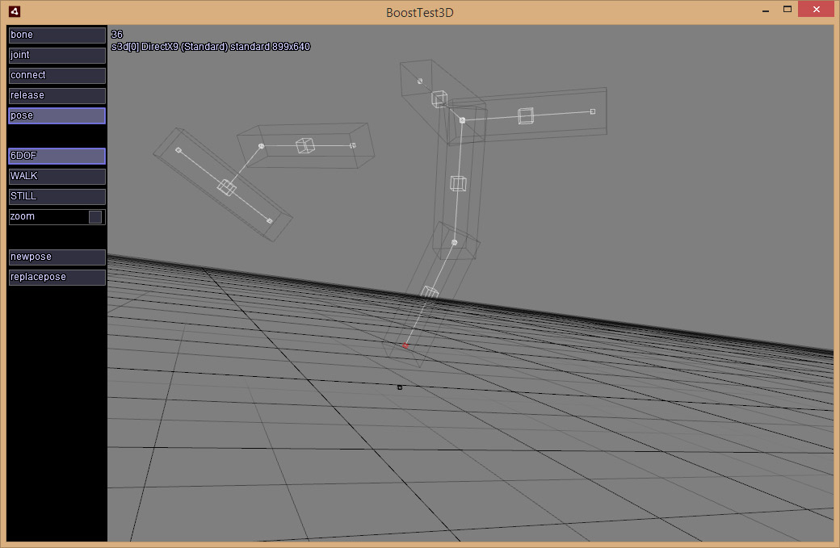
Task: Enable the zoom checkbox
Action: coord(94,217)
